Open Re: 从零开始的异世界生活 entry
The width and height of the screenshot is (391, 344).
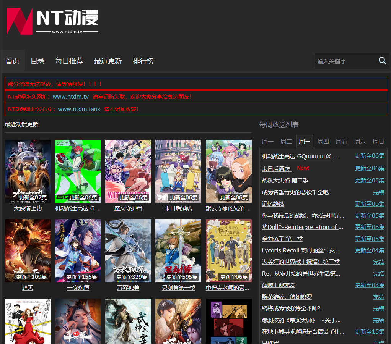point(301,273)
